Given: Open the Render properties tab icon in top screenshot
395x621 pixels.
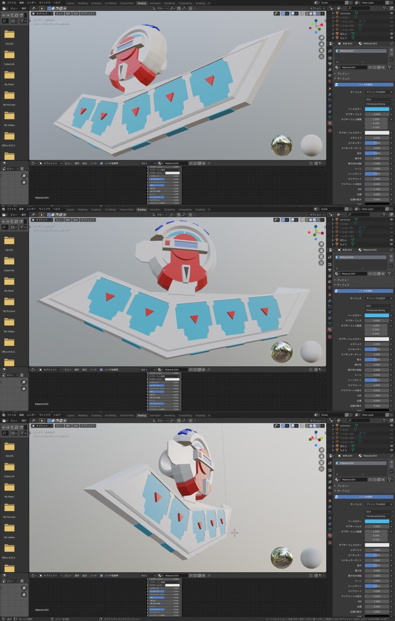Looking at the screenshot, I should (329, 57).
